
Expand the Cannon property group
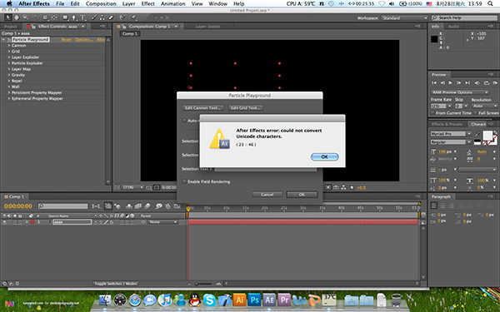coord(9,46)
